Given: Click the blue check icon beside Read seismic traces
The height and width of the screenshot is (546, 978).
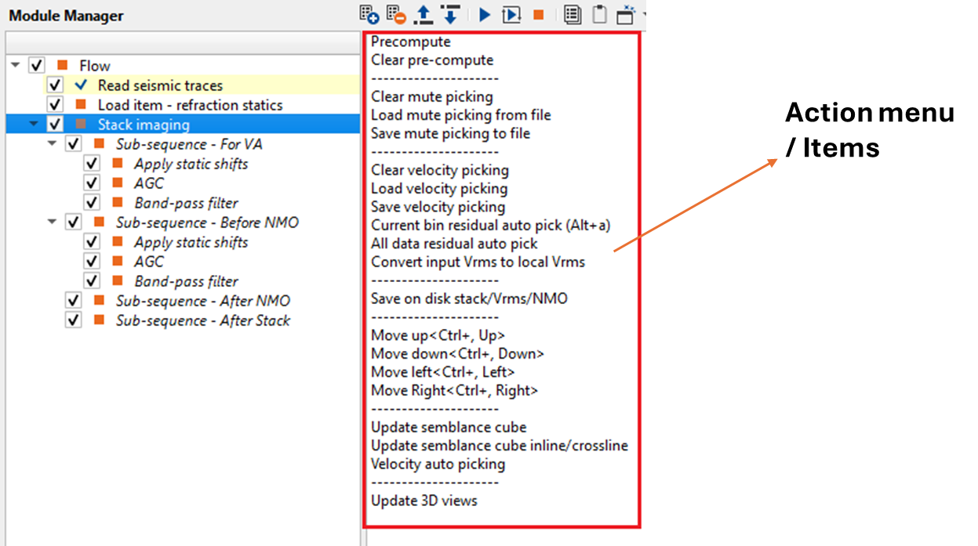Looking at the screenshot, I should 81,85.
